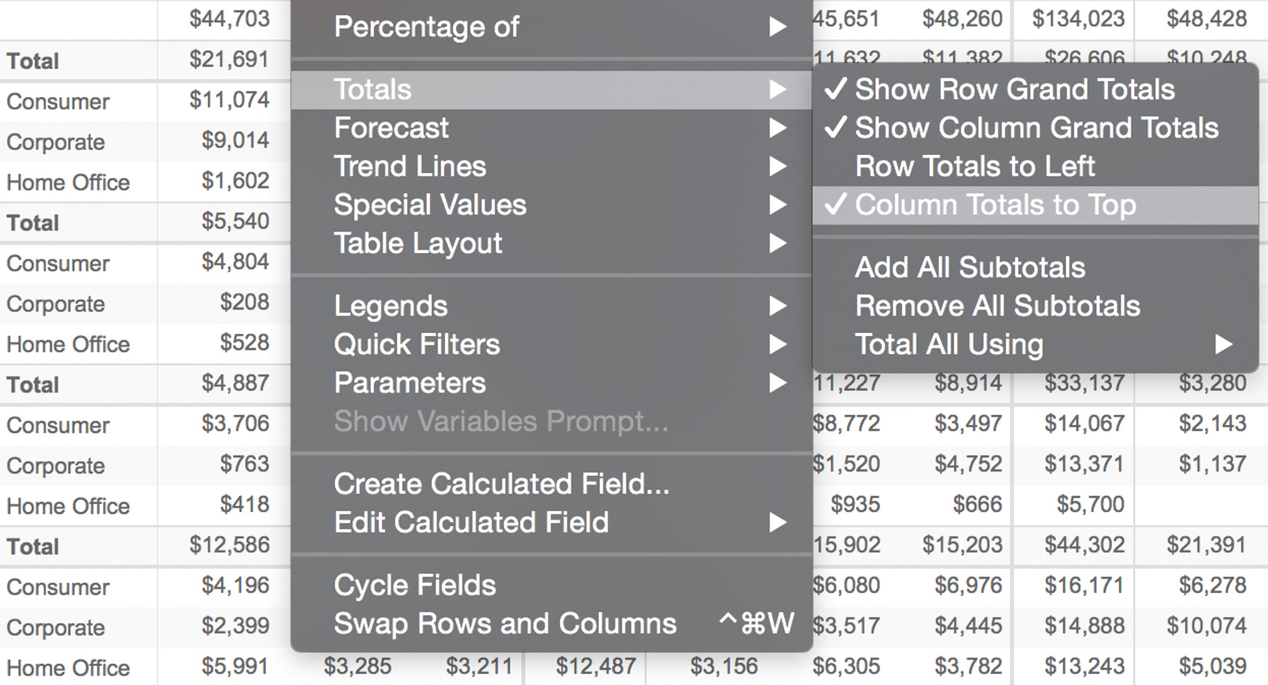Viewport: 1268px width, 685px height.
Task: Choose Remove All Subtotals
Action: (x=1036, y=307)
